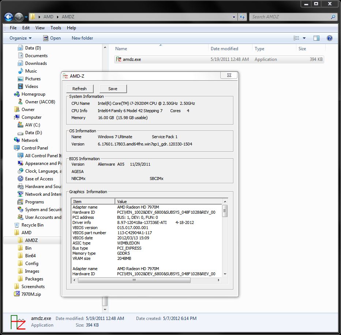The image size is (341, 335).
Task: Sort by the Type column header
Action: coord(274,49)
